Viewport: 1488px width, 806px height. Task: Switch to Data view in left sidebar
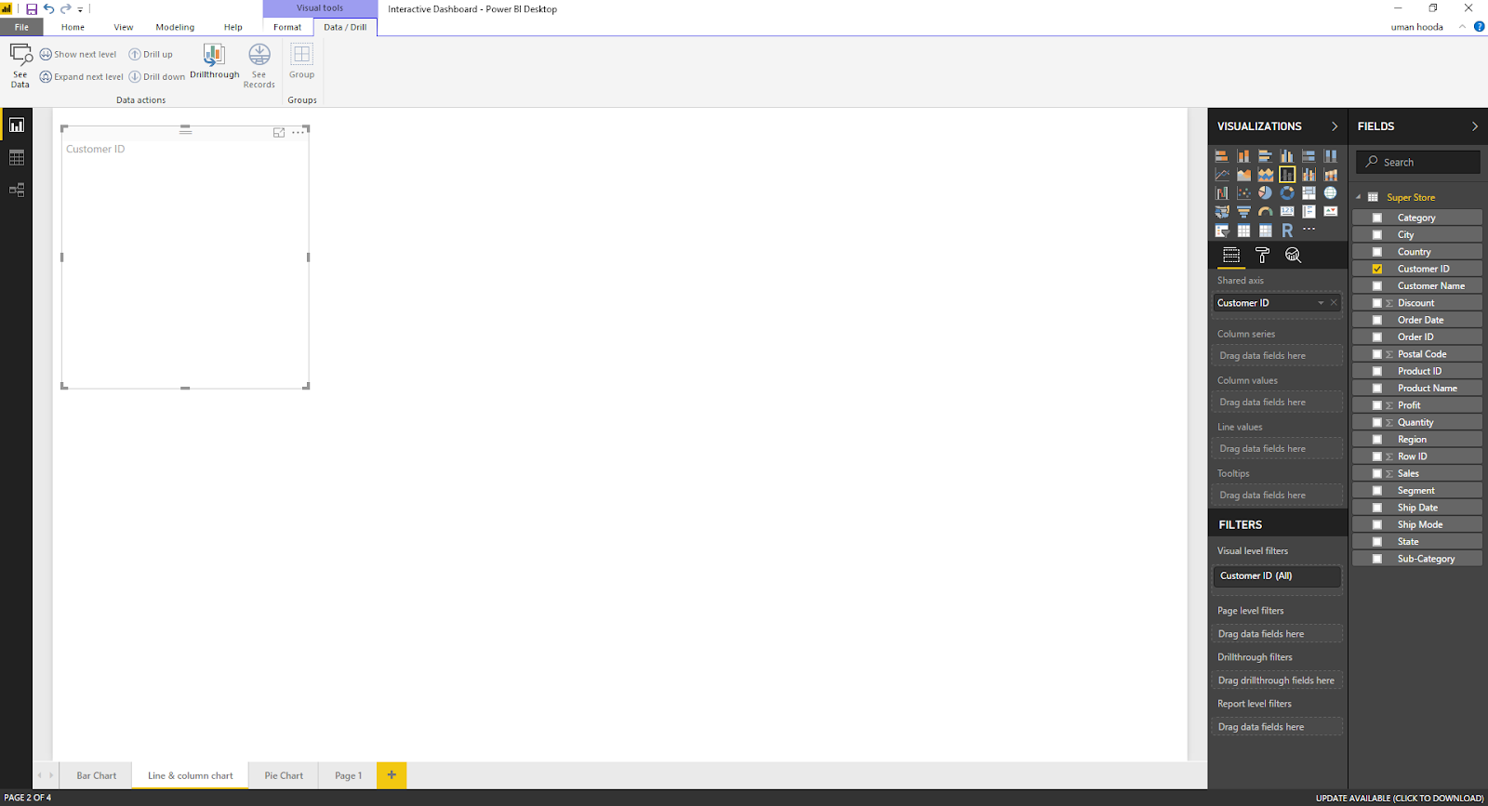click(17, 158)
